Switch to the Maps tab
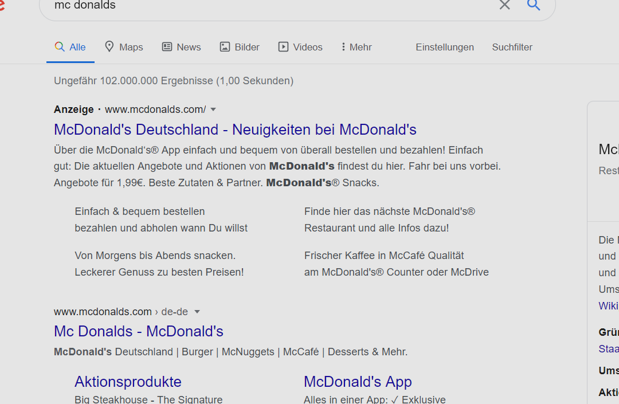The image size is (619, 404). pos(124,47)
